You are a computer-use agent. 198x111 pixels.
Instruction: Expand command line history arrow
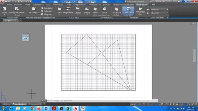click(157, 101)
